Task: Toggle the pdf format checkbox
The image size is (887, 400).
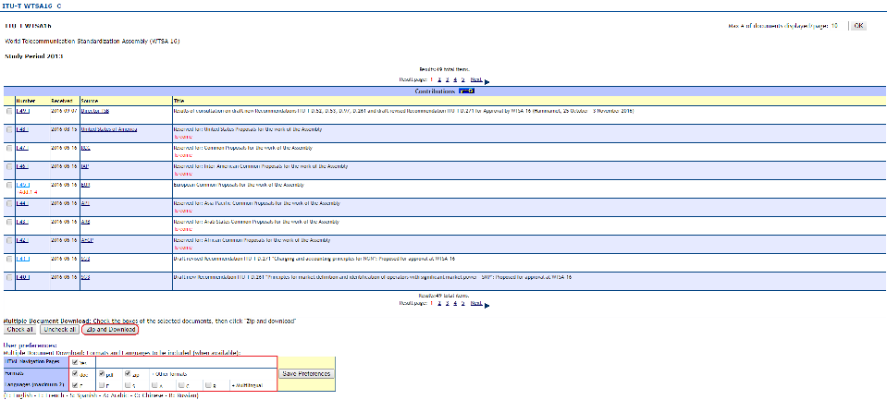Action: (x=102, y=373)
